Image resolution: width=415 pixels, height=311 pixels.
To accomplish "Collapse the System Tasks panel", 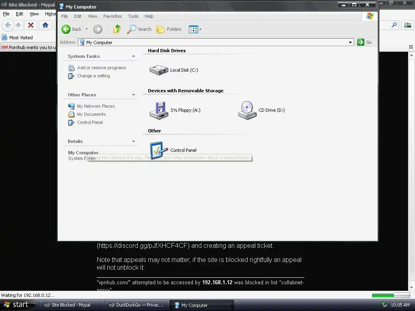I will pyautogui.click(x=133, y=56).
